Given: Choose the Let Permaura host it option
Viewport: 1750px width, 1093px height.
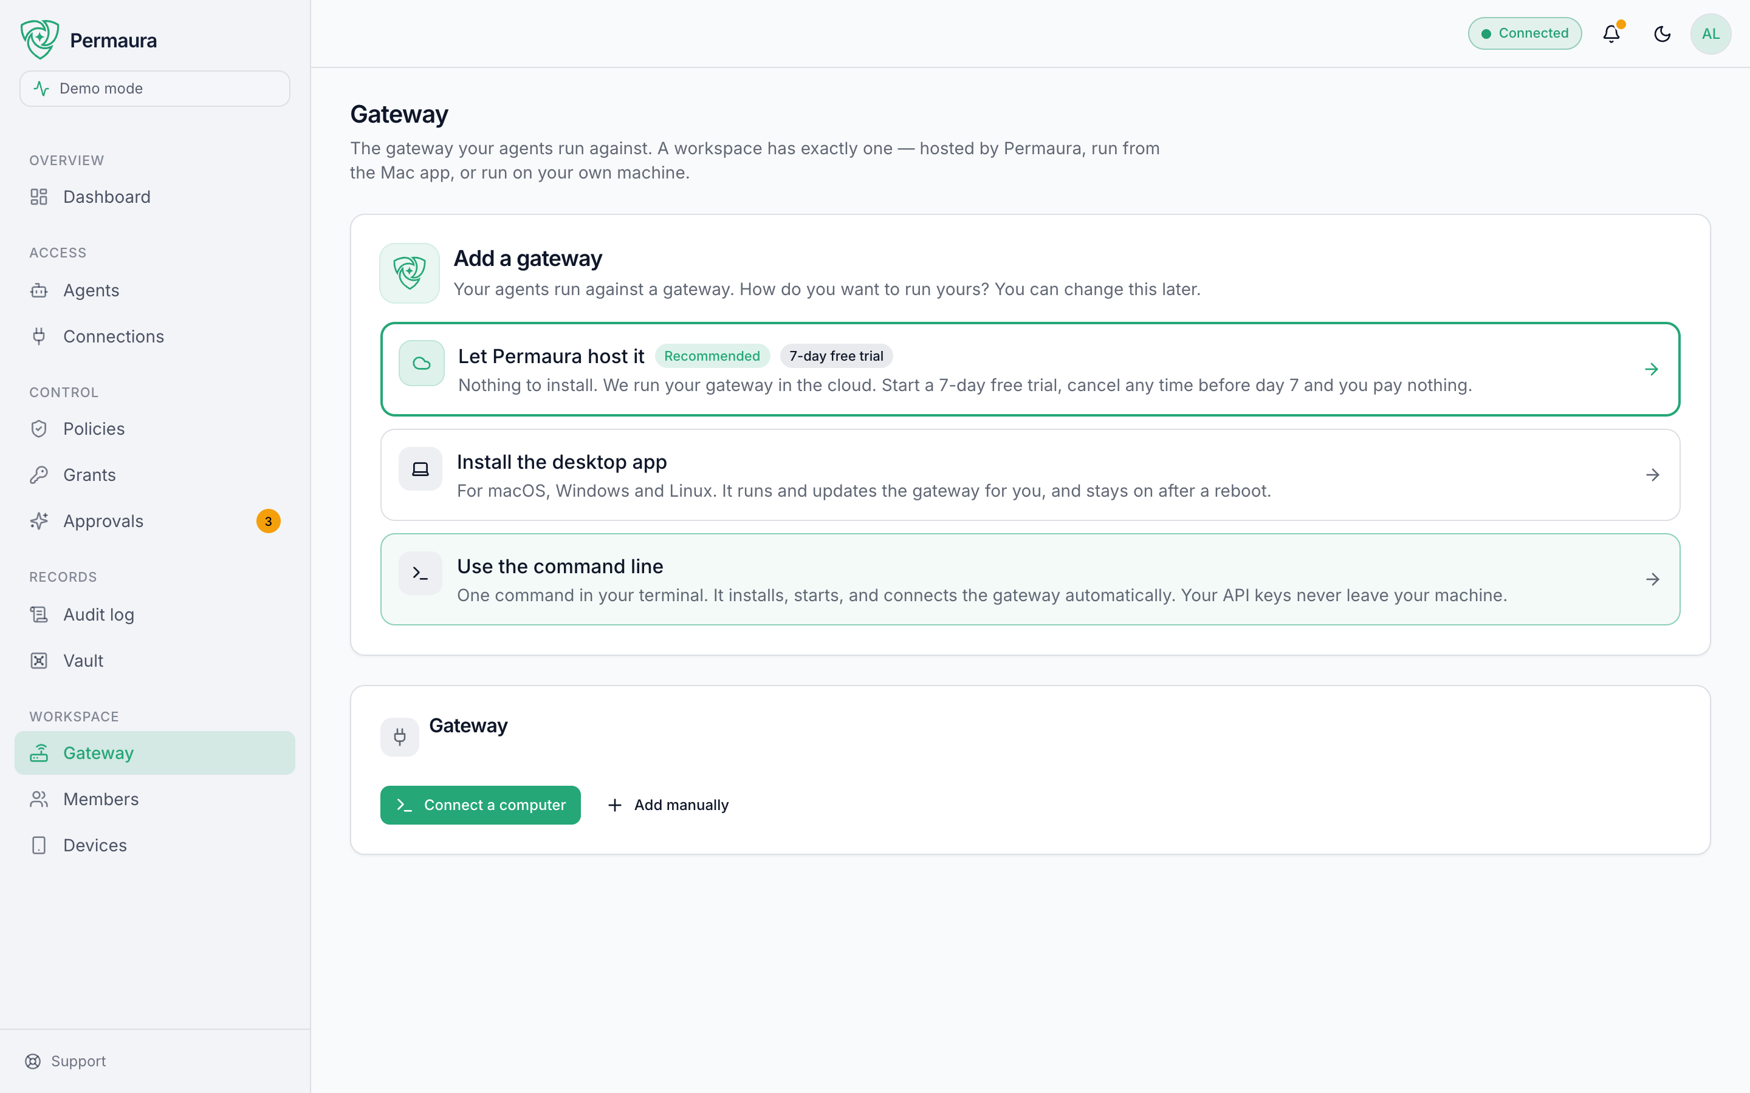Looking at the screenshot, I should point(1030,369).
